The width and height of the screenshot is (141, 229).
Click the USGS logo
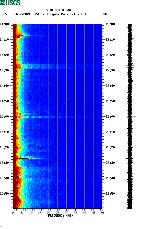[x=10, y=3]
